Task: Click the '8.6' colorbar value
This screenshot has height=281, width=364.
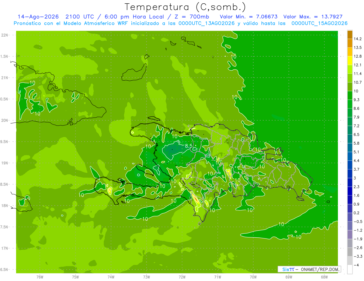Action: [357, 108]
